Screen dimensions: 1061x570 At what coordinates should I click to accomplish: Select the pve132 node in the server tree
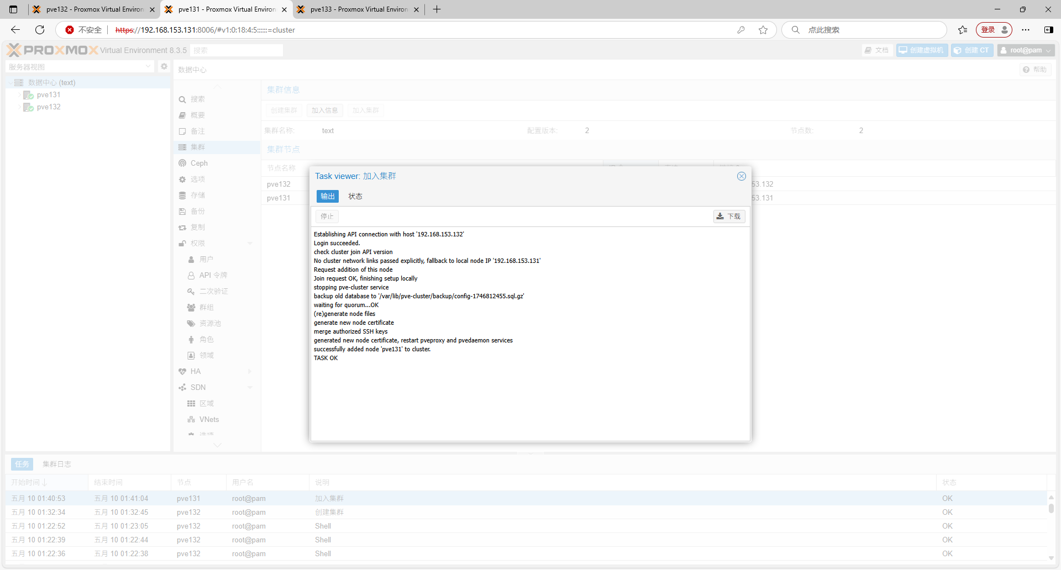49,107
